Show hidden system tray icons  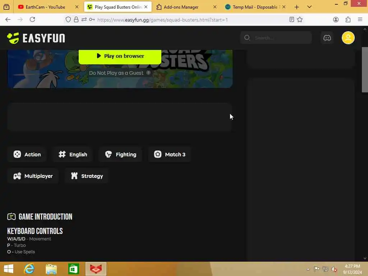(x=308, y=269)
